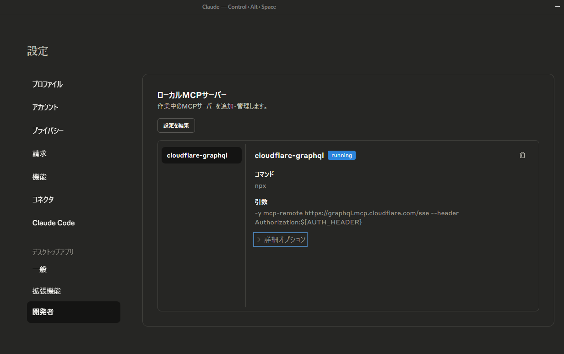Select 一般 under デスクトップアプリ
Image resolution: width=564 pixels, height=354 pixels.
pos(39,269)
